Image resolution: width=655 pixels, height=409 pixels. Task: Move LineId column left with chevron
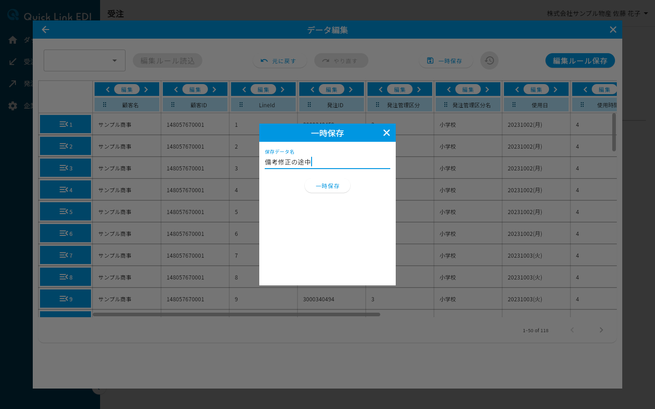244,90
